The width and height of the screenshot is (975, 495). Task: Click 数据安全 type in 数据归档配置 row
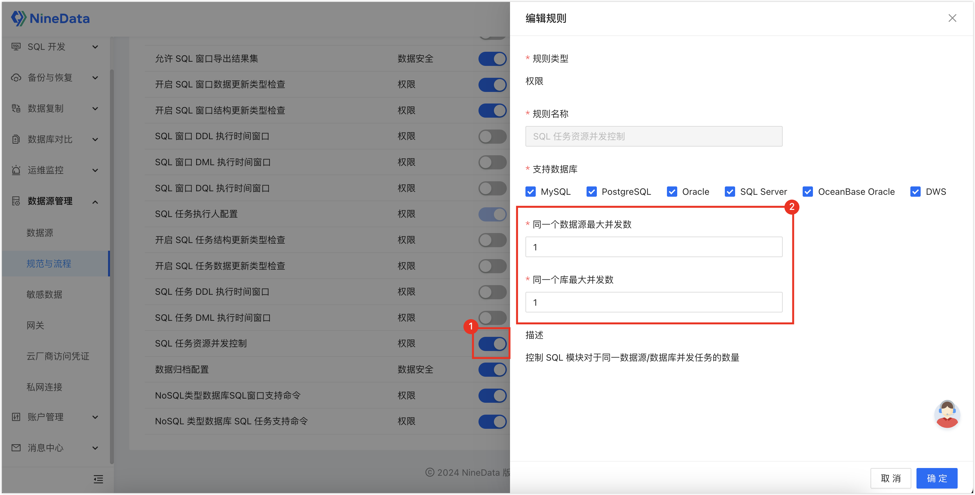pos(415,369)
